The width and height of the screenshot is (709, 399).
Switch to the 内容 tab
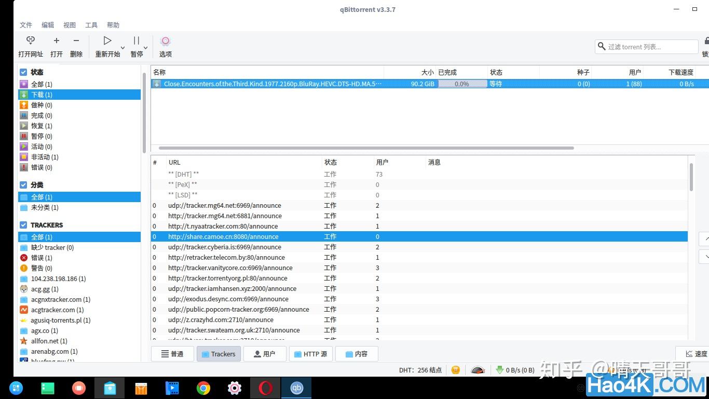[x=357, y=354]
